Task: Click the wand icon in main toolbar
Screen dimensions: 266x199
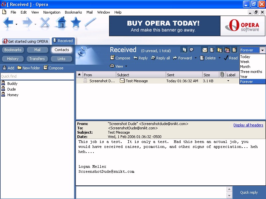Action: pos(90,23)
